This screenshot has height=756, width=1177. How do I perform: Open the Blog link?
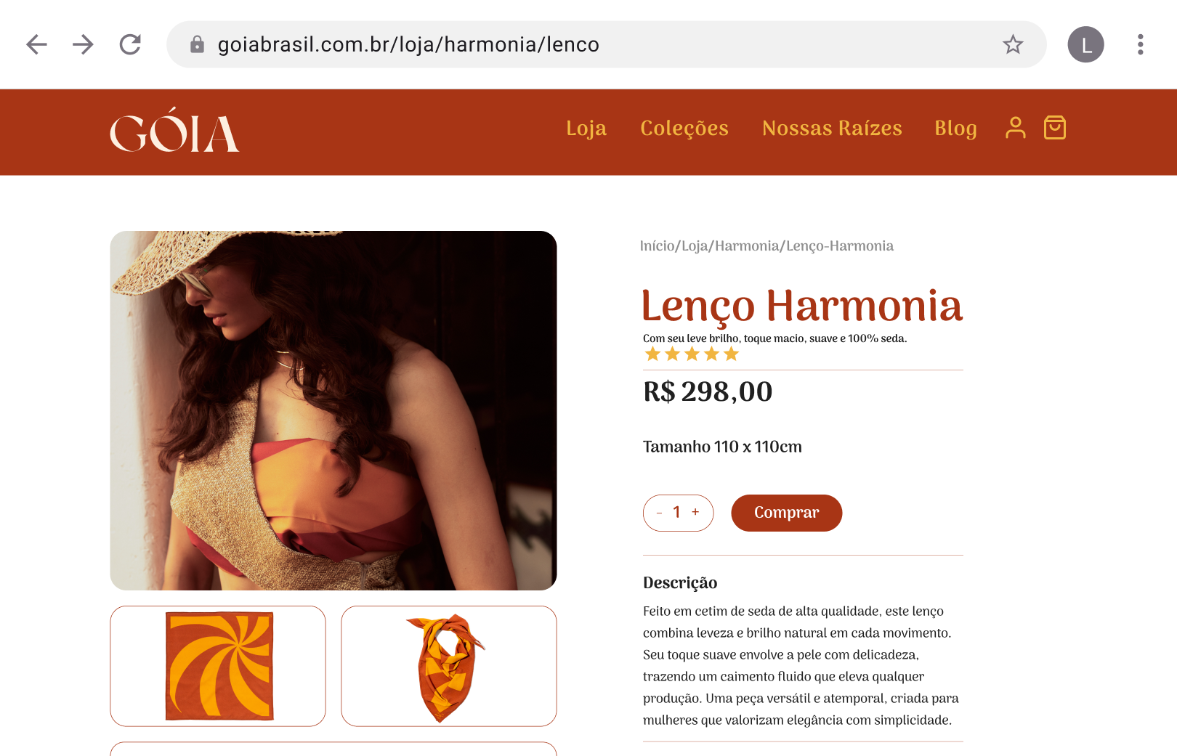pyautogui.click(x=955, y=128)
